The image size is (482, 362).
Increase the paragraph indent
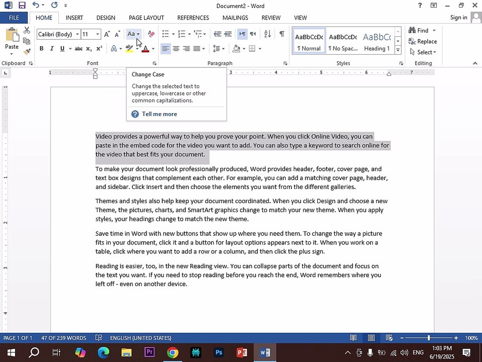[228, 34]
